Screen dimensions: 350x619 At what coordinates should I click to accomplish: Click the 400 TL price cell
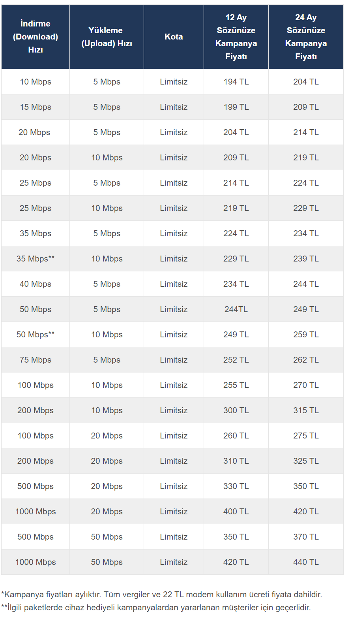pos(236,512)
